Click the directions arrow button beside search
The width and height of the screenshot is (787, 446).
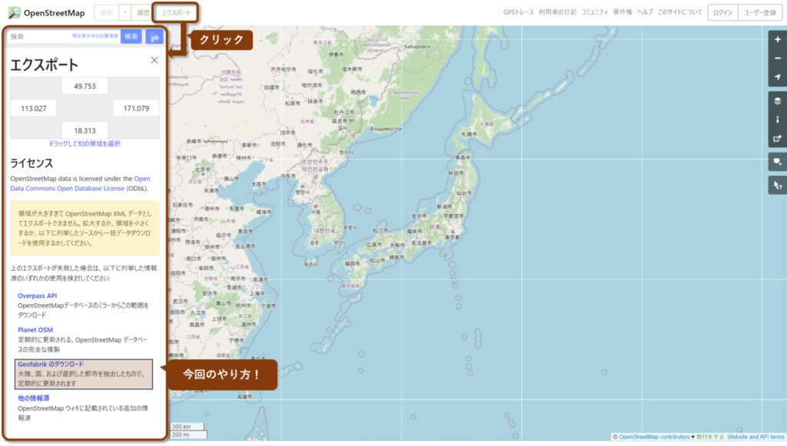click(x=154, y=36)
